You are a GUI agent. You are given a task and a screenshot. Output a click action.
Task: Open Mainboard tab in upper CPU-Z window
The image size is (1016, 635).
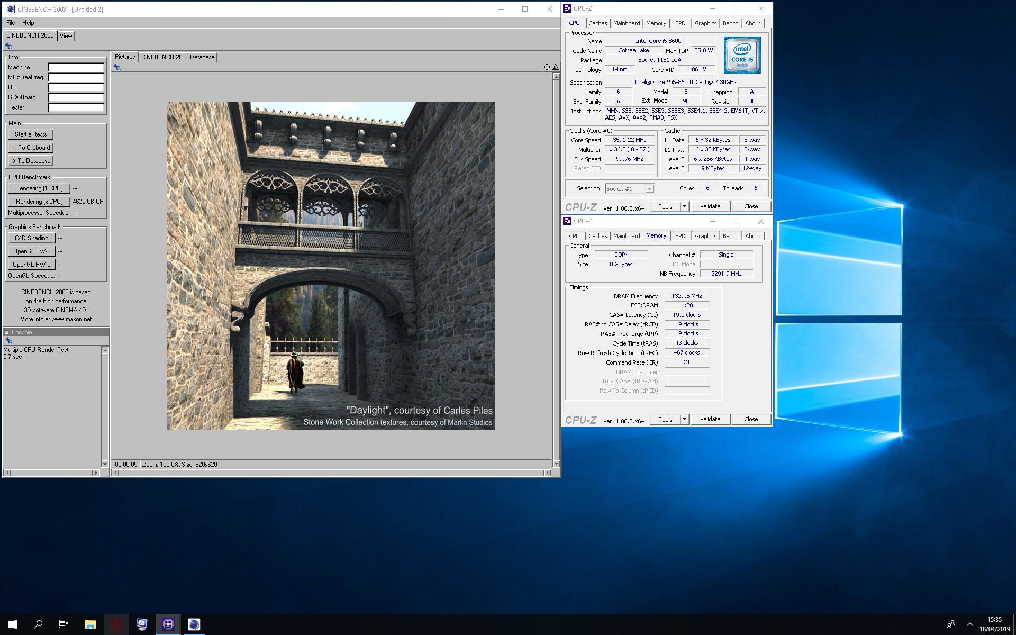pos(627,23)
